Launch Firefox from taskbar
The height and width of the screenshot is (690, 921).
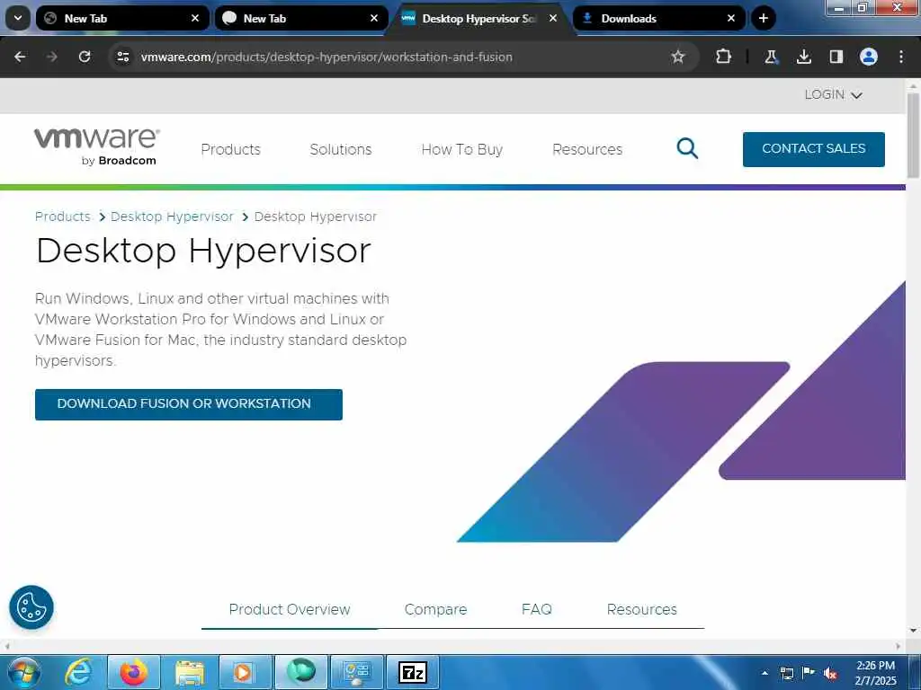[133, 672]
